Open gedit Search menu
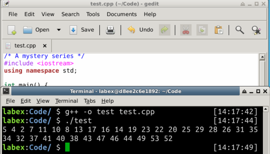 click(x=70, y=14)
